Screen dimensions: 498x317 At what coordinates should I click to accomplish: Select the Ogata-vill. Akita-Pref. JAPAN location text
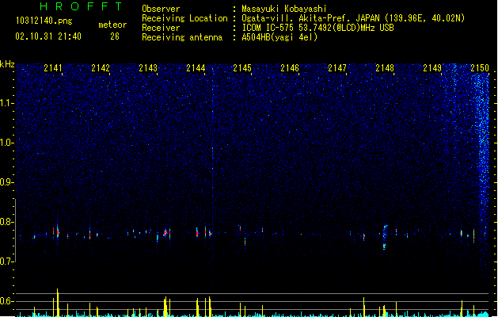353,18
